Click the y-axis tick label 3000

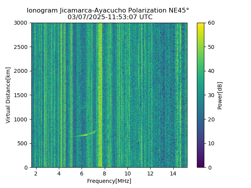tap(21, 23)
